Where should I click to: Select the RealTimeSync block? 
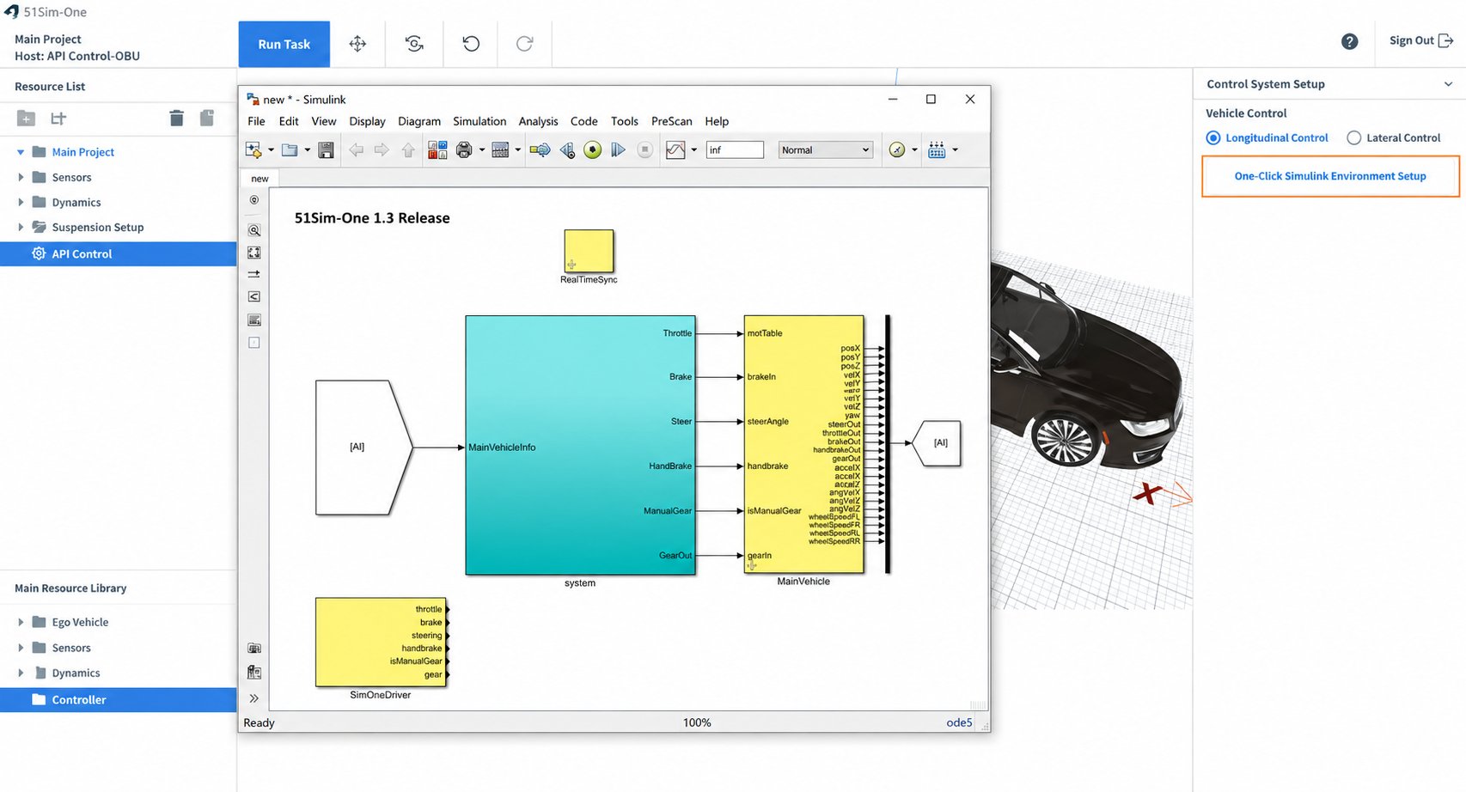click(589, 251)
